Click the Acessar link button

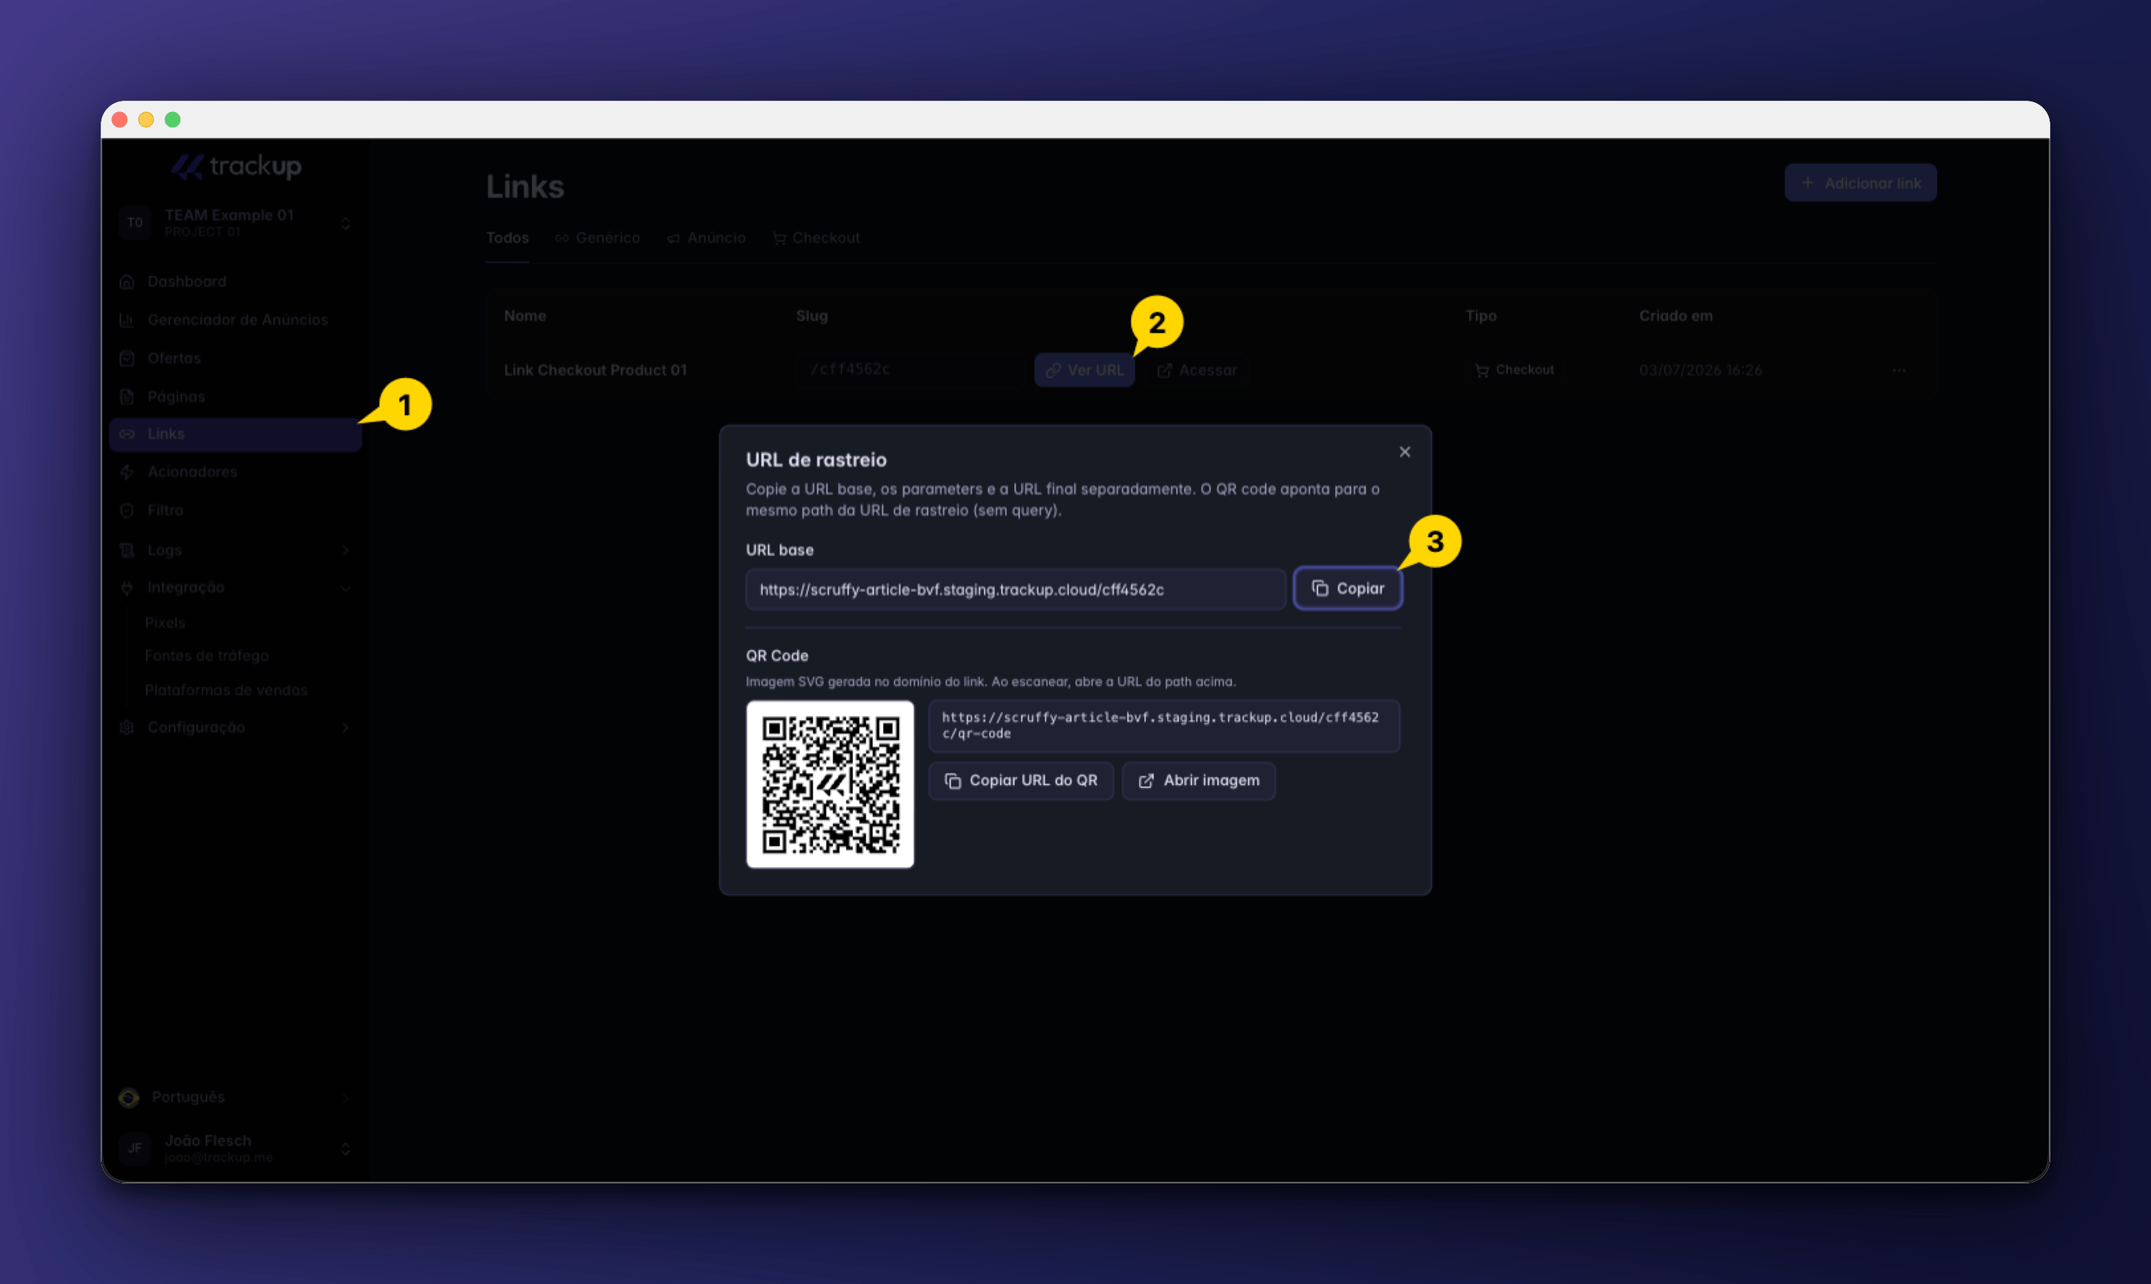[x=1198, y=371]
